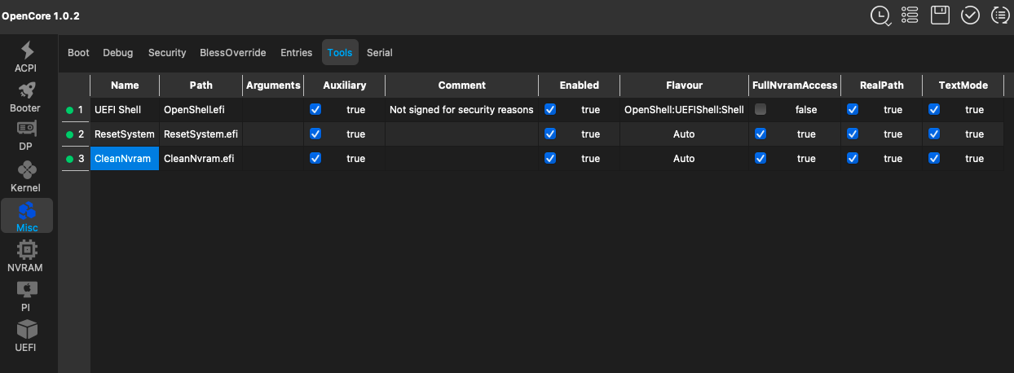
Task: Click the Comment column header
Action: coord(461,85)
